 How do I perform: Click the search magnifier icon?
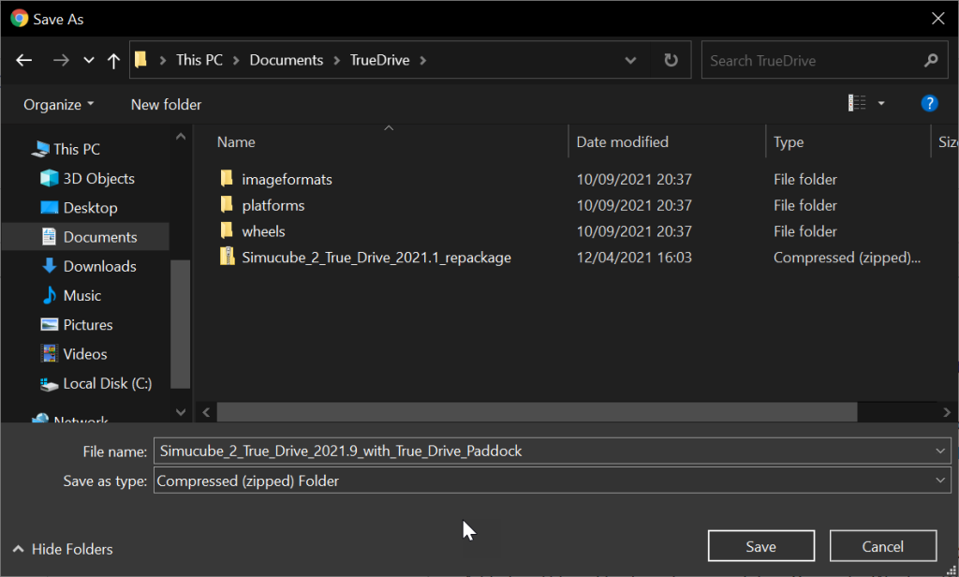click(x=931, y=60)
